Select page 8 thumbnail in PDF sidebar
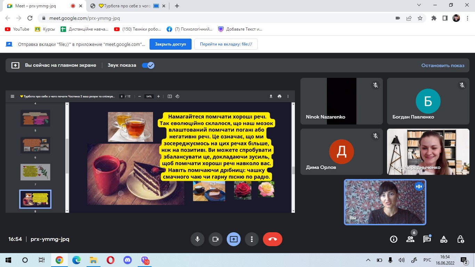 click(35, 199)
